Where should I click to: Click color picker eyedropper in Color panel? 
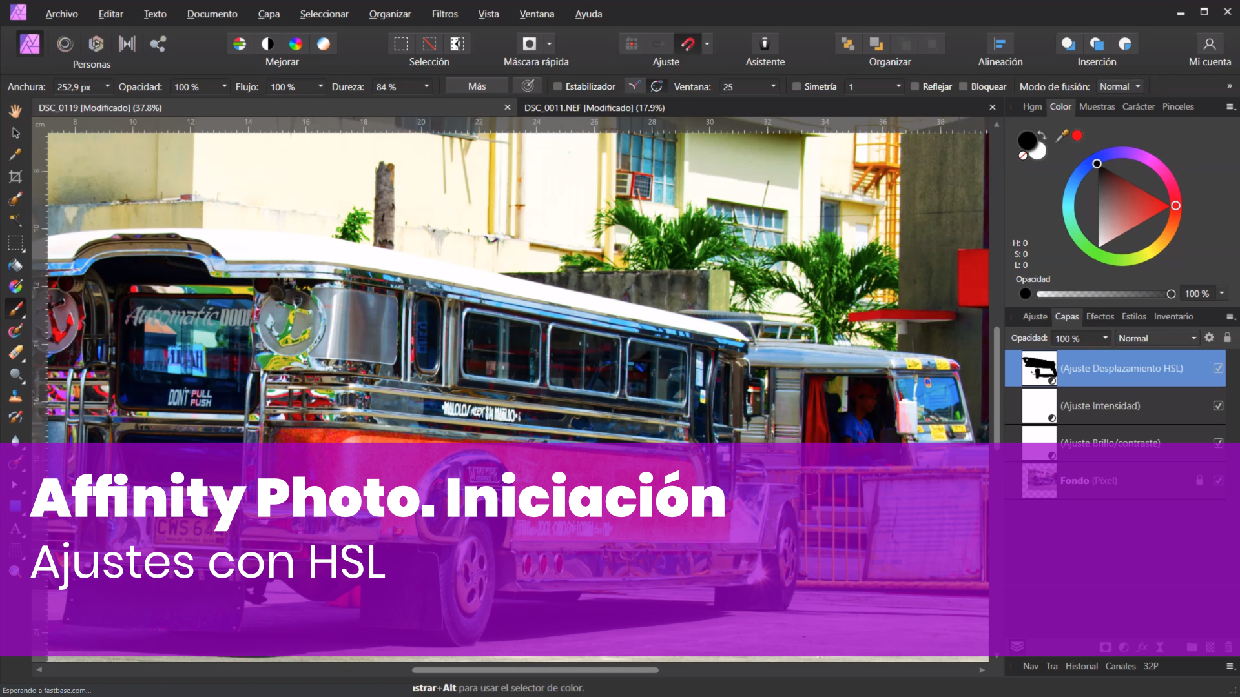[x=1062, y=136]
